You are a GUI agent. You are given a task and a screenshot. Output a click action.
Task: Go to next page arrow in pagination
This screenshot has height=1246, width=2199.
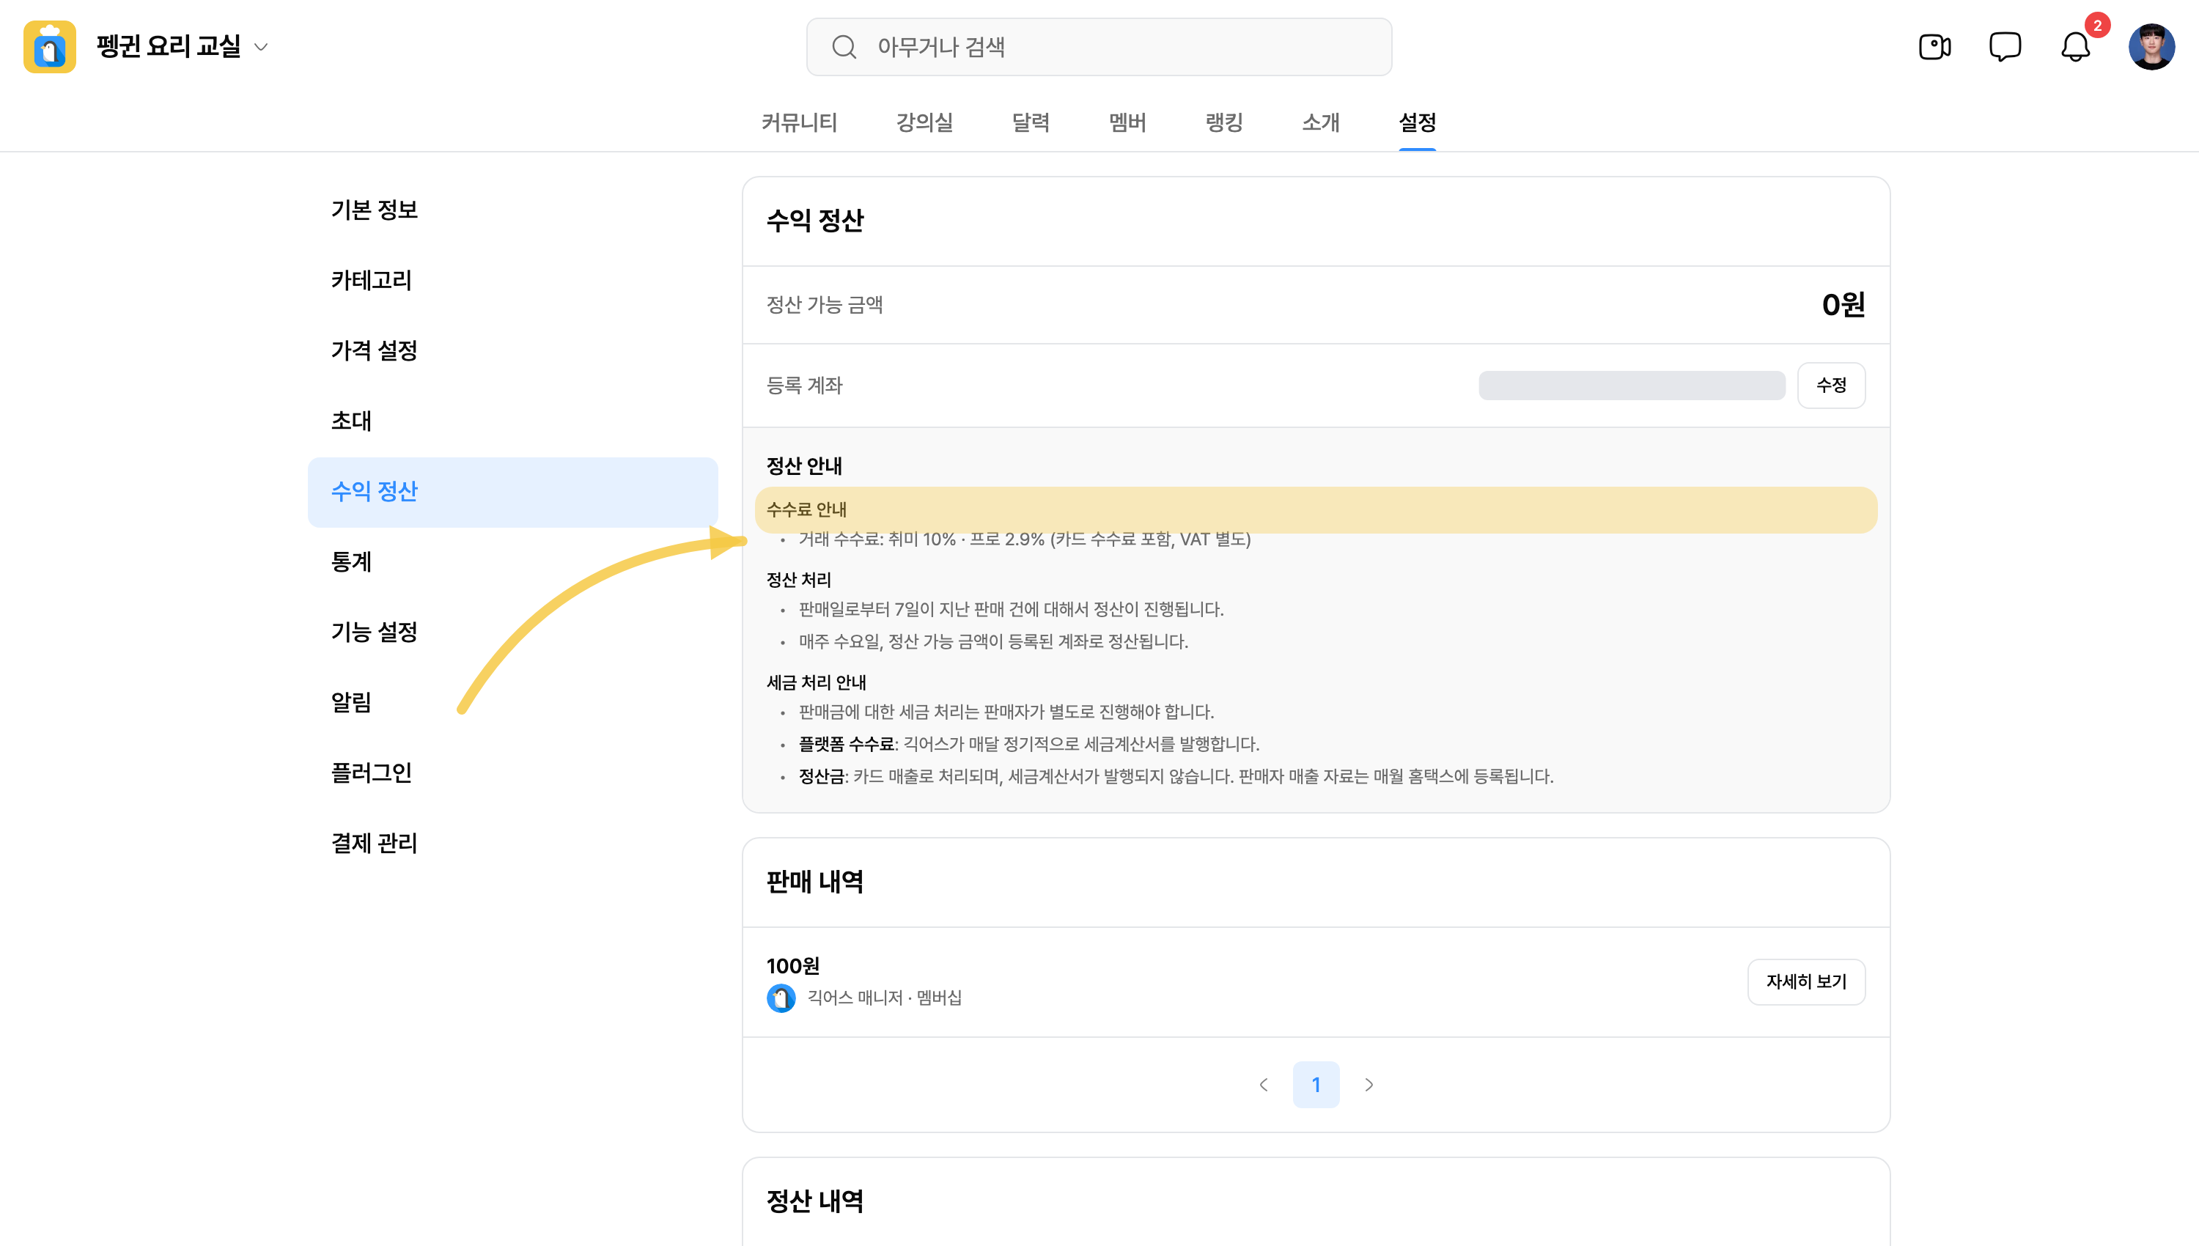1369,1085
